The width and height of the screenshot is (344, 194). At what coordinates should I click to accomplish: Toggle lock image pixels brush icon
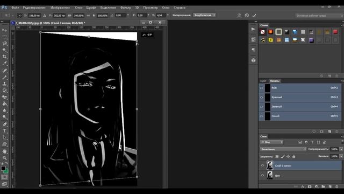coord(283,157)
